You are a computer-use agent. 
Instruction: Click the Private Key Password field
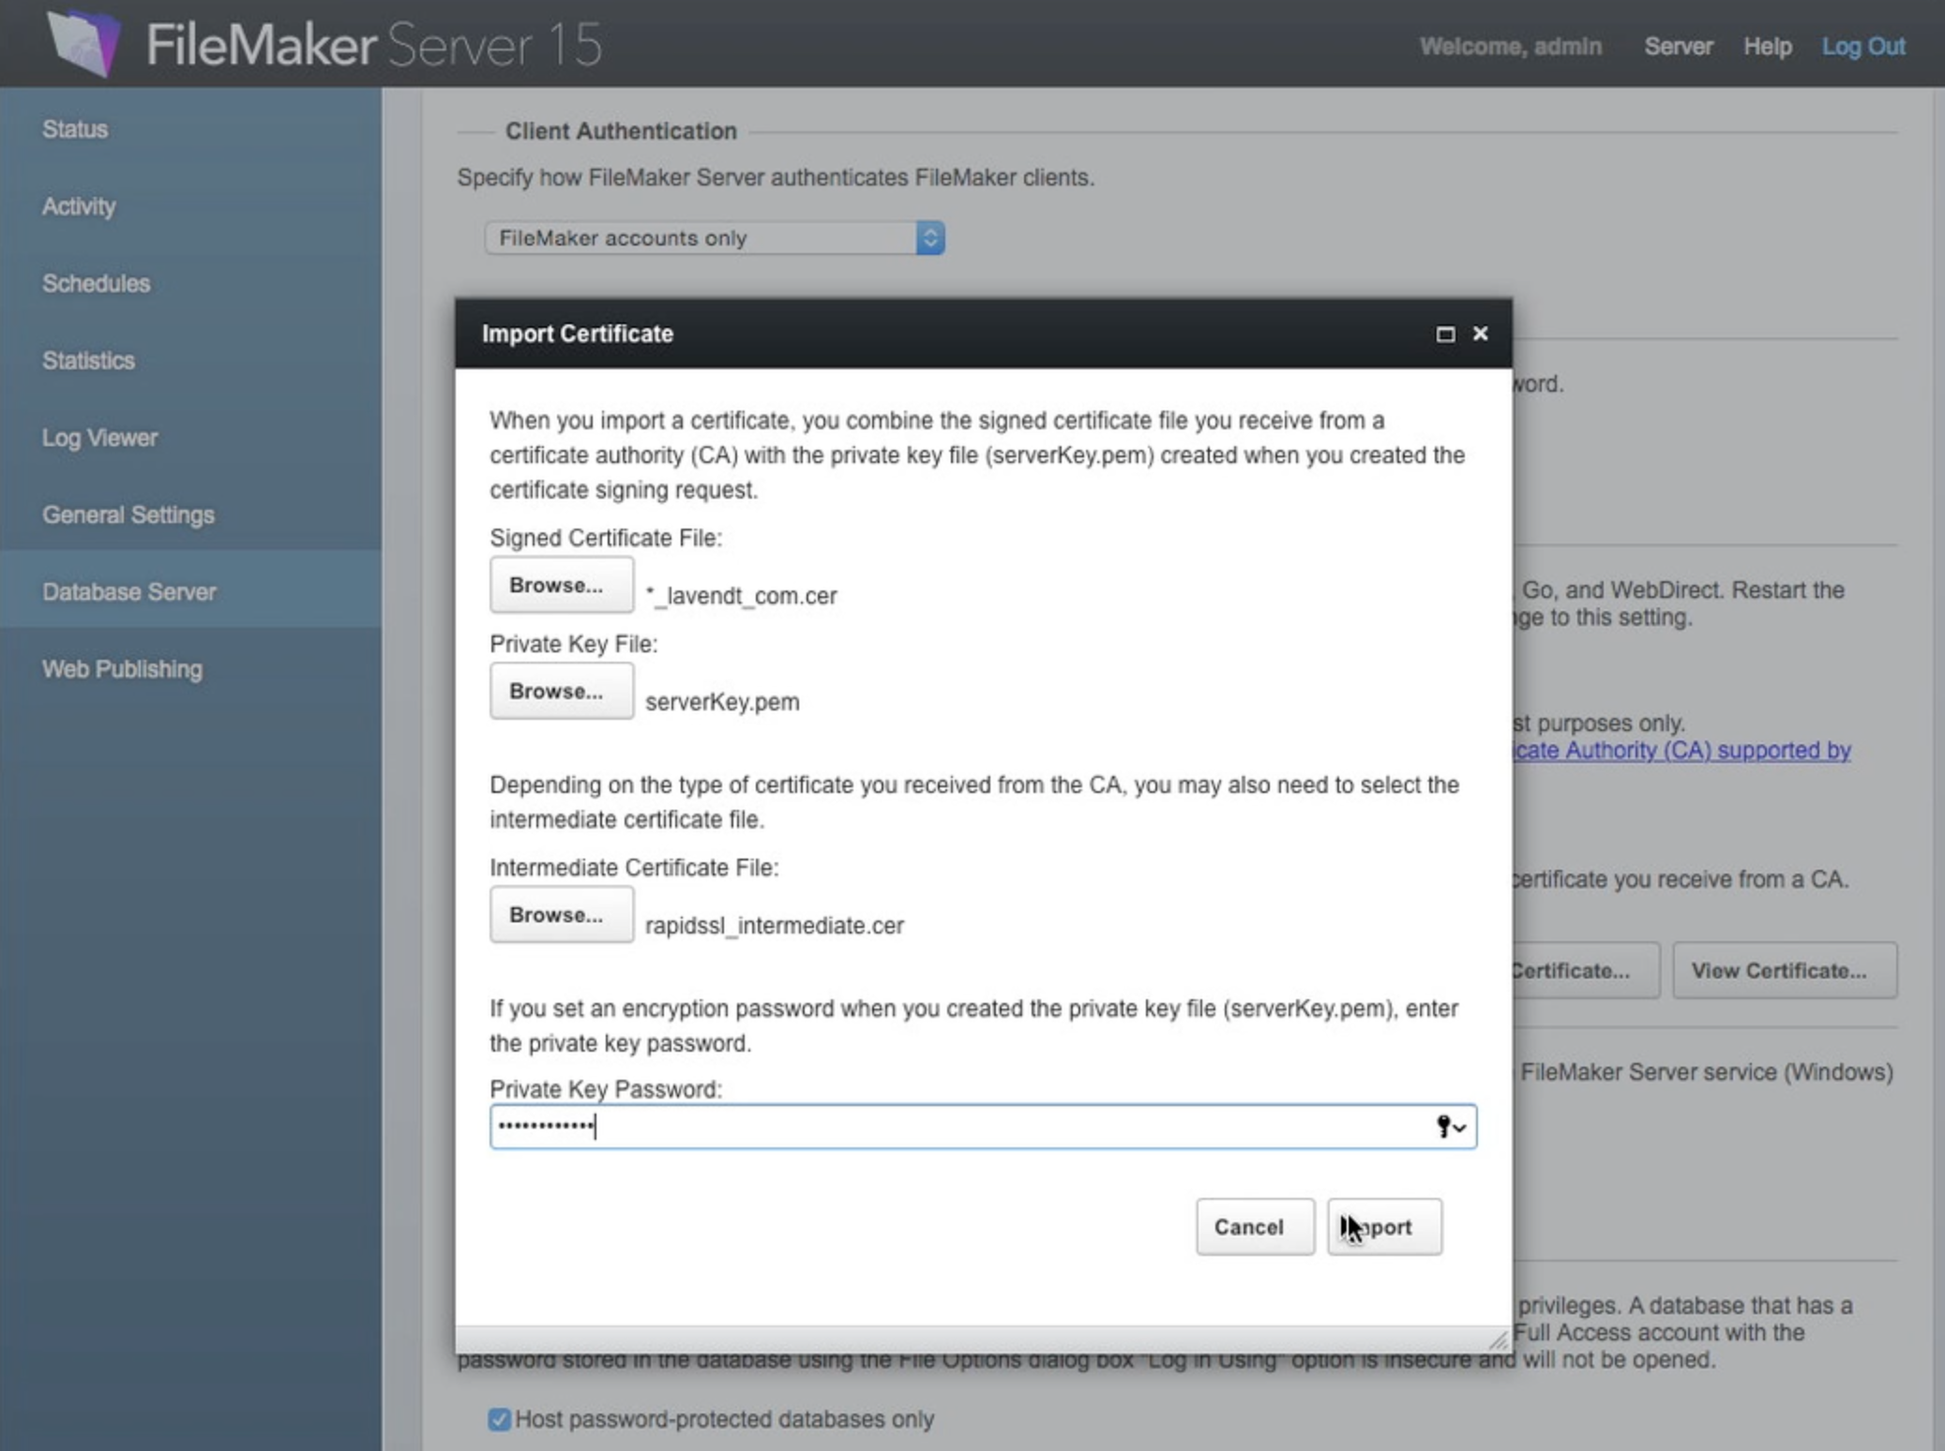(983, 1127)
